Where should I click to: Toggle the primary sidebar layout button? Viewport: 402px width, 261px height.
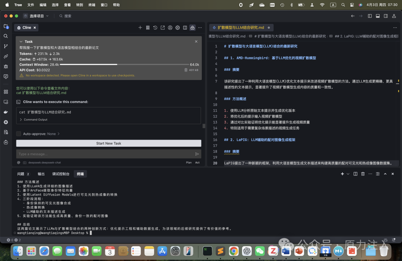(370, 16)
